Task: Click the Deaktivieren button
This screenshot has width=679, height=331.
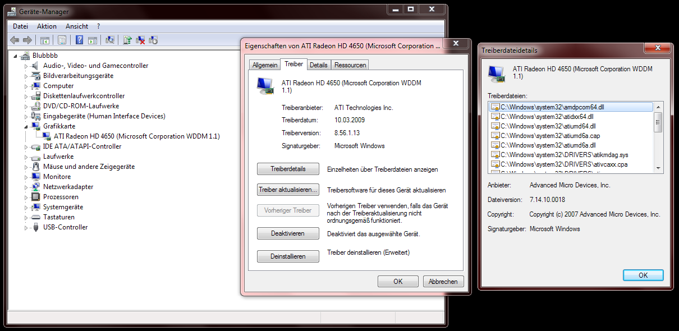Action: coord(288,233)
